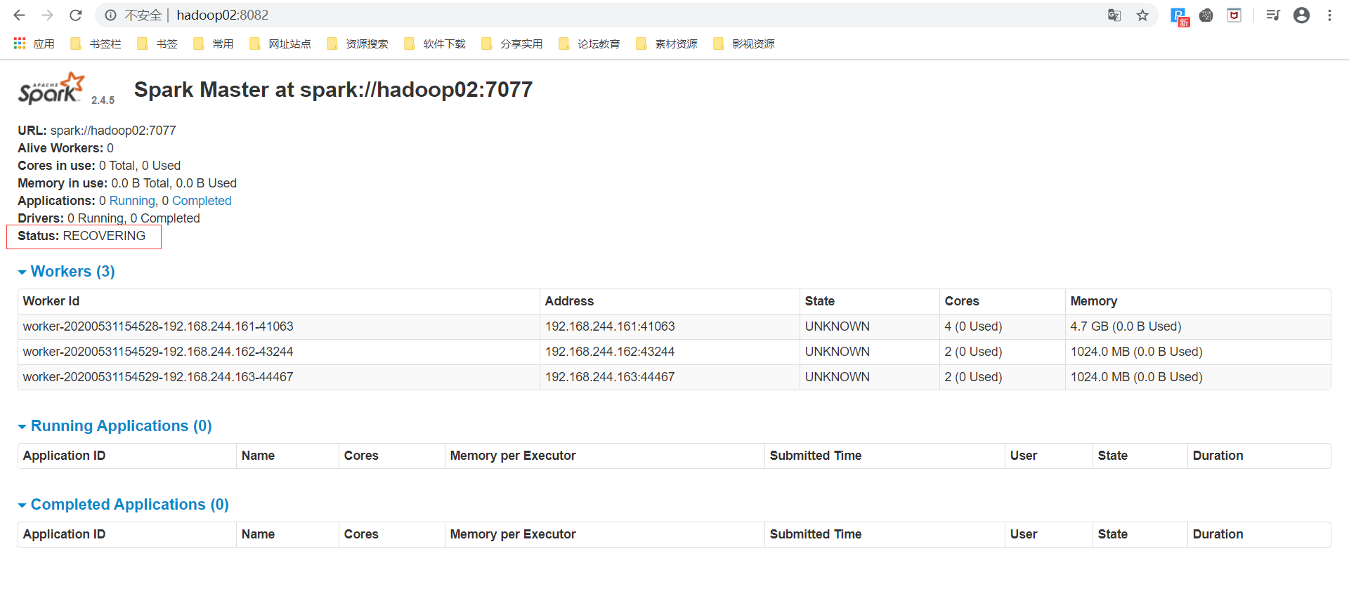Click the URL spark://hadoop02:7077 line
The width and height of the screenshot is (1349, 589).
tap(97, 131)
